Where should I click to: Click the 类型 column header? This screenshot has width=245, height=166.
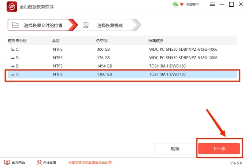[x=56, y=41]
